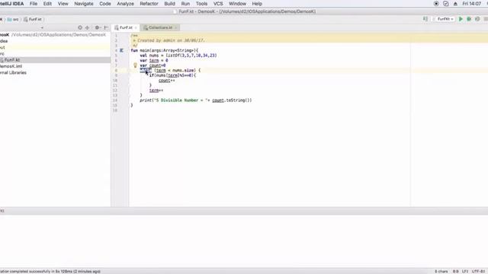
Task: Click the Run with Coverage icon
Action: click(477, 19)
